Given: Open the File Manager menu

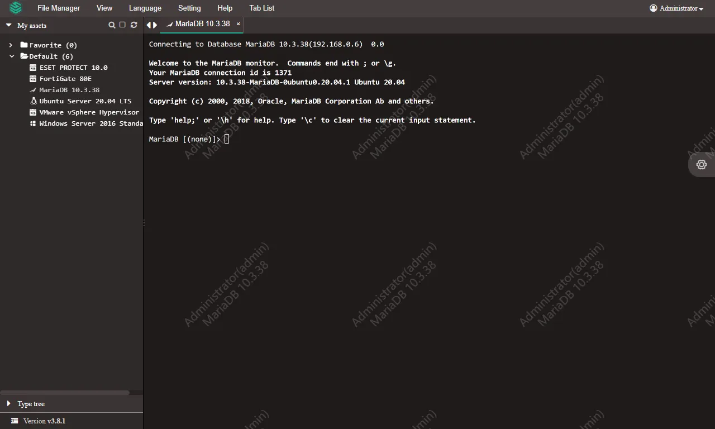Looking at the screenshot, I should click(59, 8).
